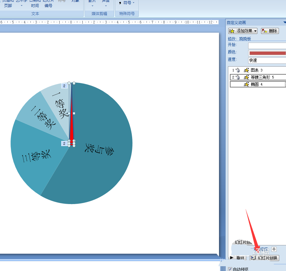Viewport: 286px width, 271px height.
Task: Click 播放 to preview the animation
Action: pyautogui.click(x=238, y=258)
